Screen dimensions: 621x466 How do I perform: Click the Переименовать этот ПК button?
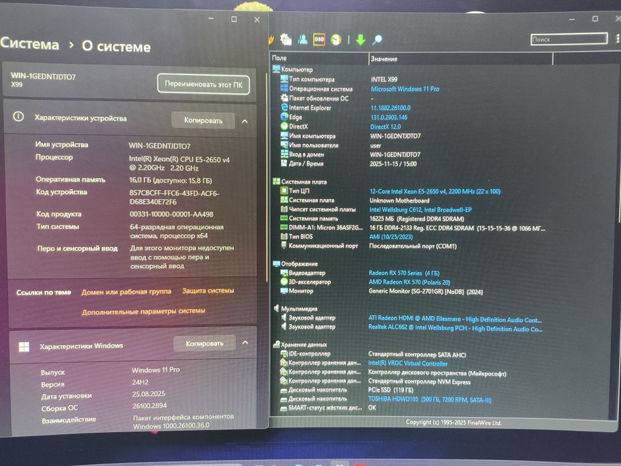(203, 85)
